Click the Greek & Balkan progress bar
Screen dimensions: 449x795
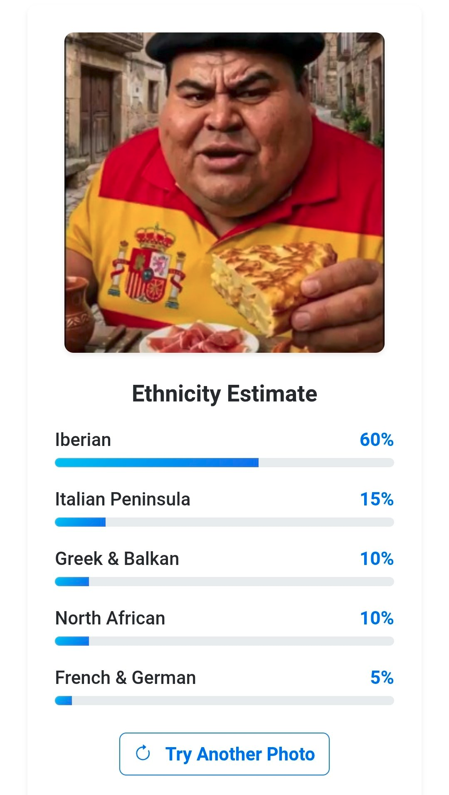coord(224,582)
